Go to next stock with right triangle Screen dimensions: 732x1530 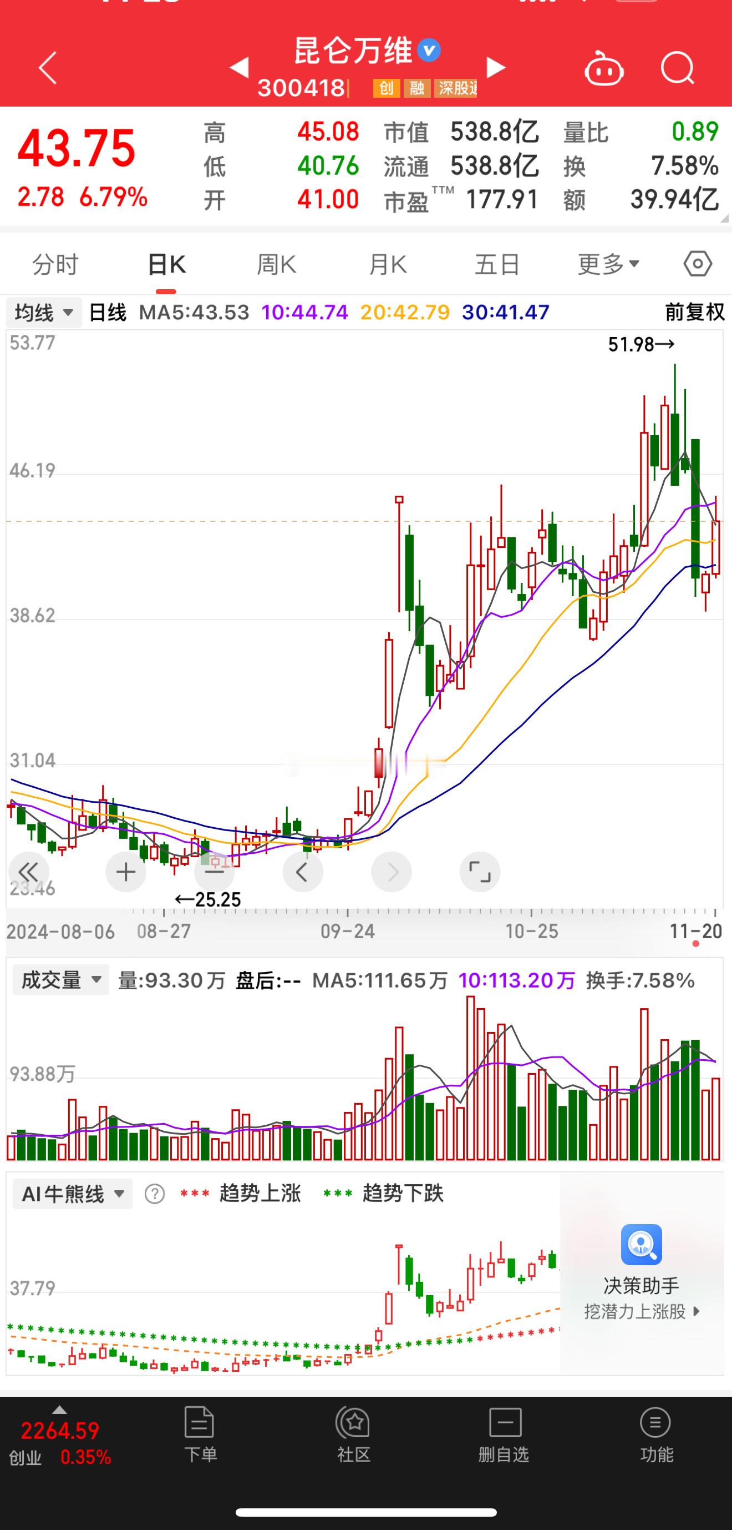click(496, 68)
